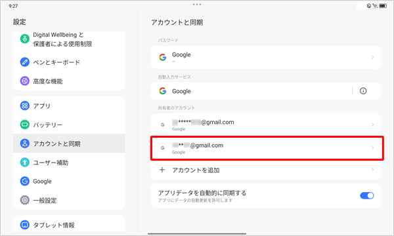394x236 pixels.
Task: Tap アカウントを追加 label
Action: point(196,170)
